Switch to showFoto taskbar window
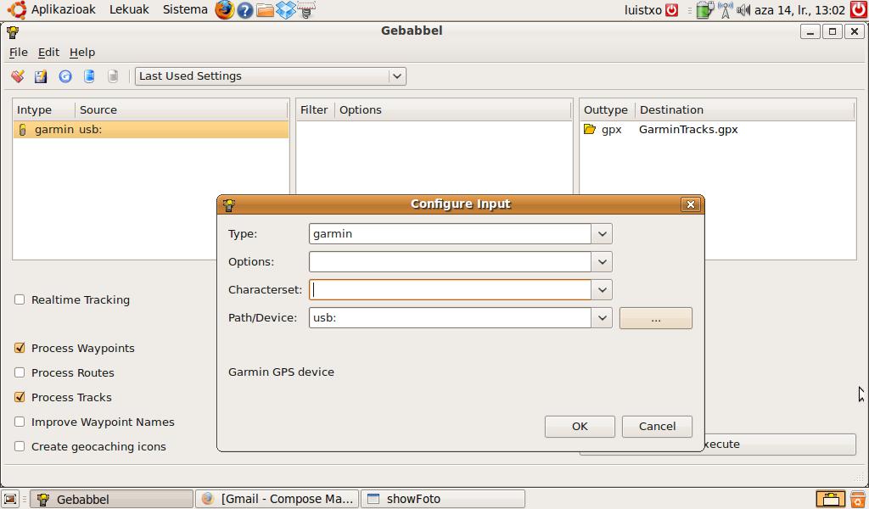 (442, 499)
